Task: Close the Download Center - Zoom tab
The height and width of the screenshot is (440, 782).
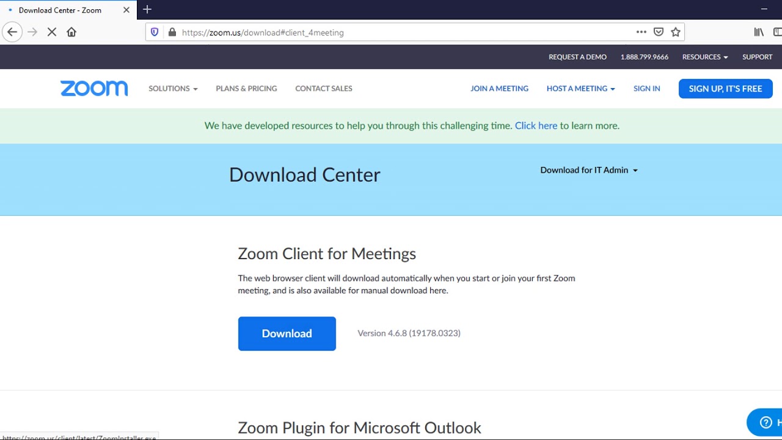Action: tap(126, 10)
